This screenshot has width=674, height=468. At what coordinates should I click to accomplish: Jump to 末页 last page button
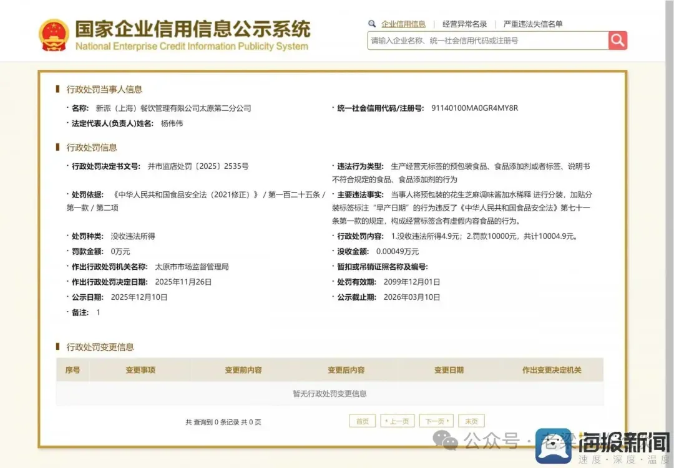471,421
